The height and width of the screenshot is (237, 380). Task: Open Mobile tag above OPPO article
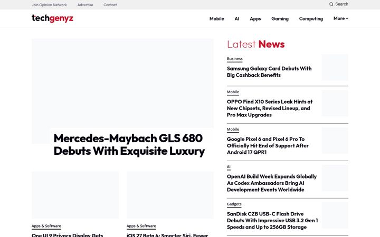click(x=233, y=92)
